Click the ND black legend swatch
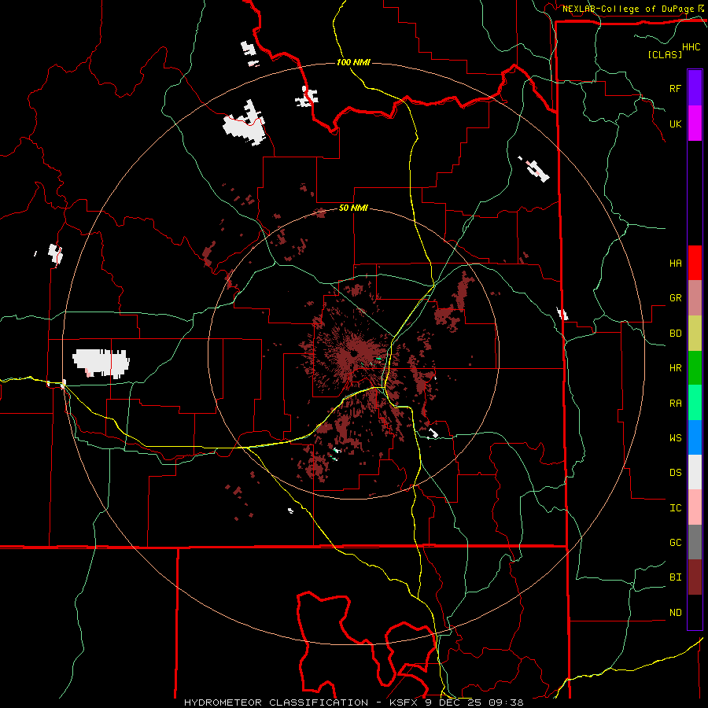The height and width of the screenshot is (708, 708). 695,612
